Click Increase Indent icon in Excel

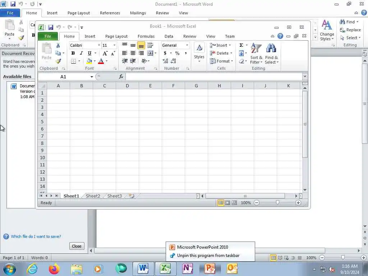coord(133,61)
